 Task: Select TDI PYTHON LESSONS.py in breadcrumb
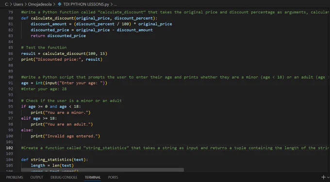point(86,4)
